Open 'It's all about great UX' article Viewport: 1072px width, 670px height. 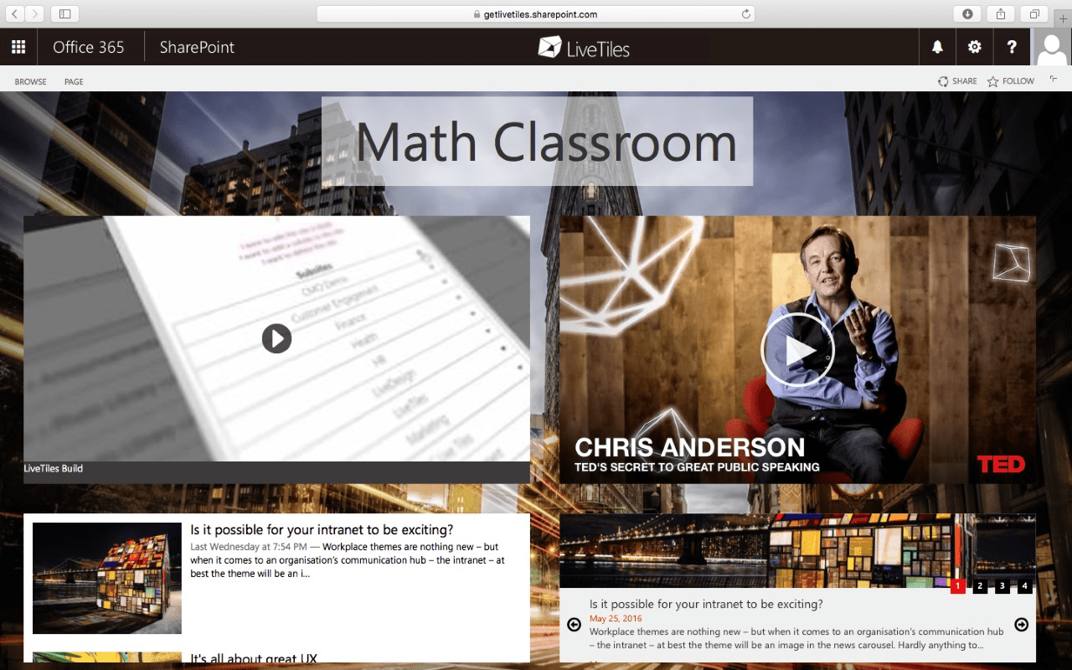[254, 657]
